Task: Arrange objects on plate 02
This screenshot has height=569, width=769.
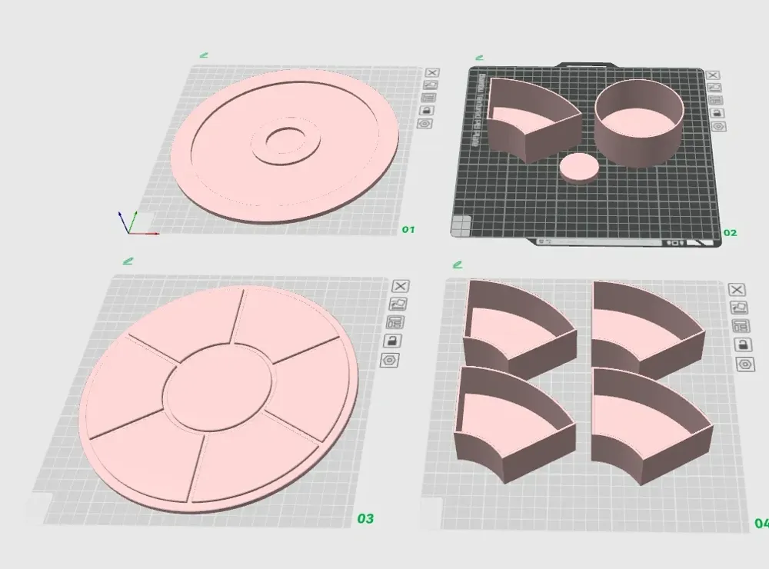Action: pos(716,101)
